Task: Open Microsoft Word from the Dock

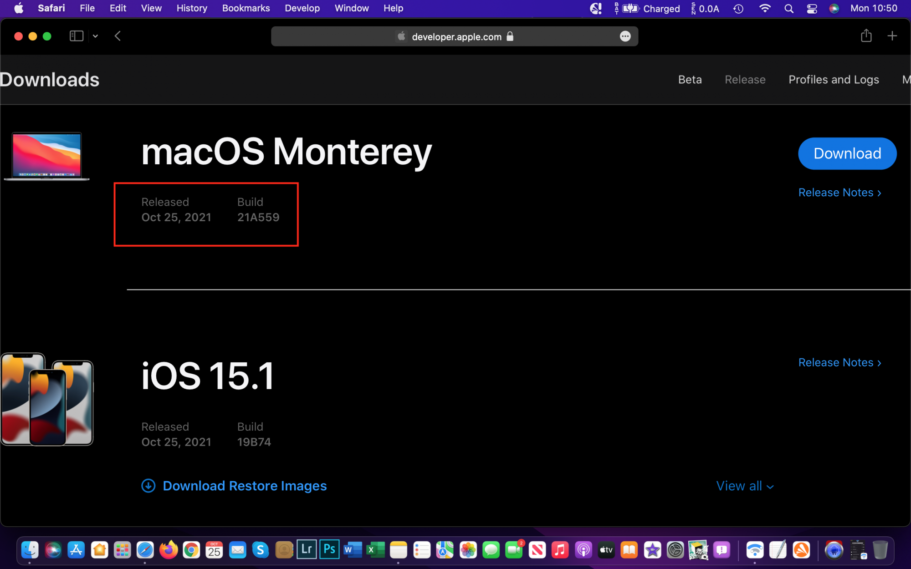Action: pos(353,550)
